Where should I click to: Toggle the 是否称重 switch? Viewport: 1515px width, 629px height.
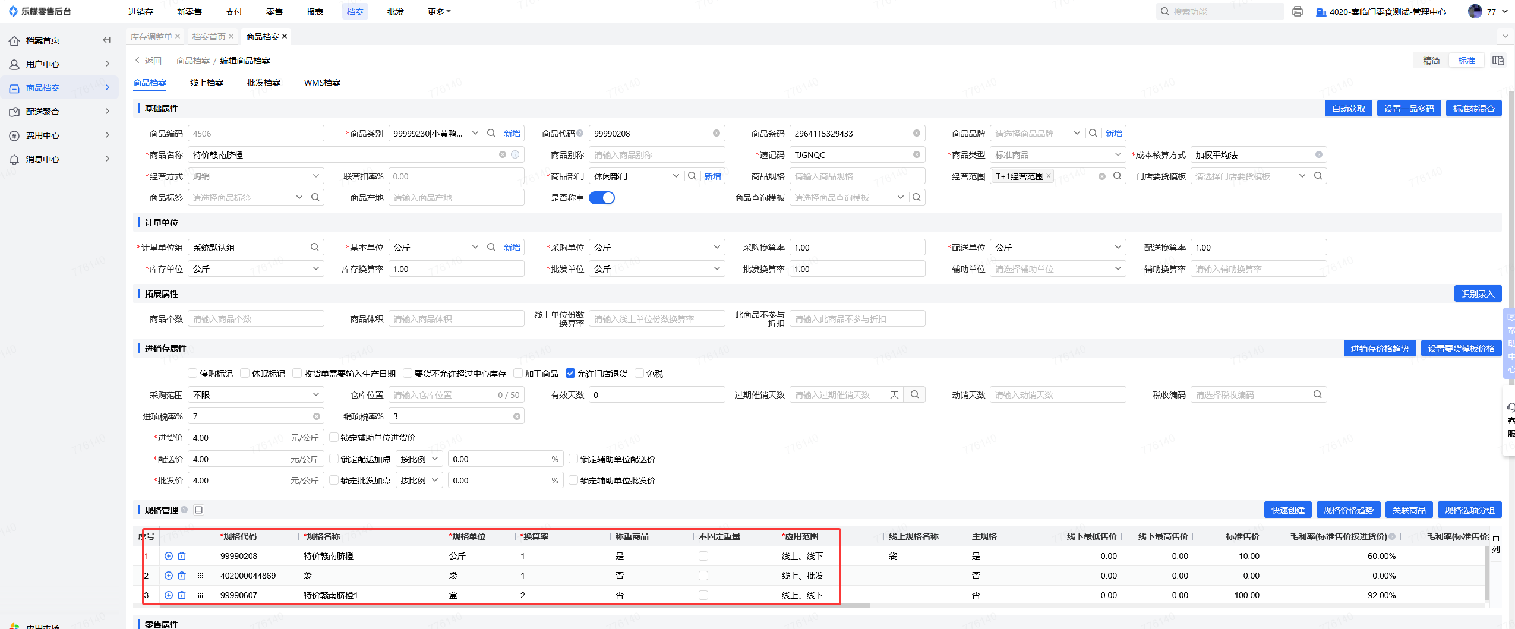[x=602, y=198]
